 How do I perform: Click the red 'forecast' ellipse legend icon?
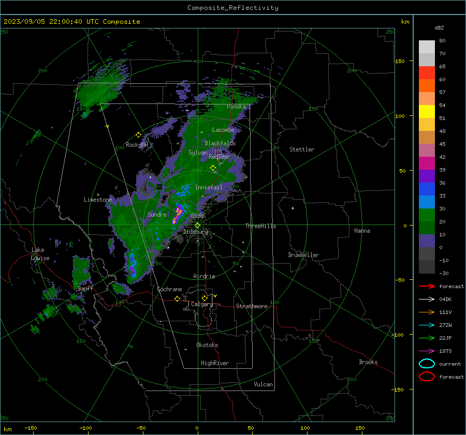[427, 377]
